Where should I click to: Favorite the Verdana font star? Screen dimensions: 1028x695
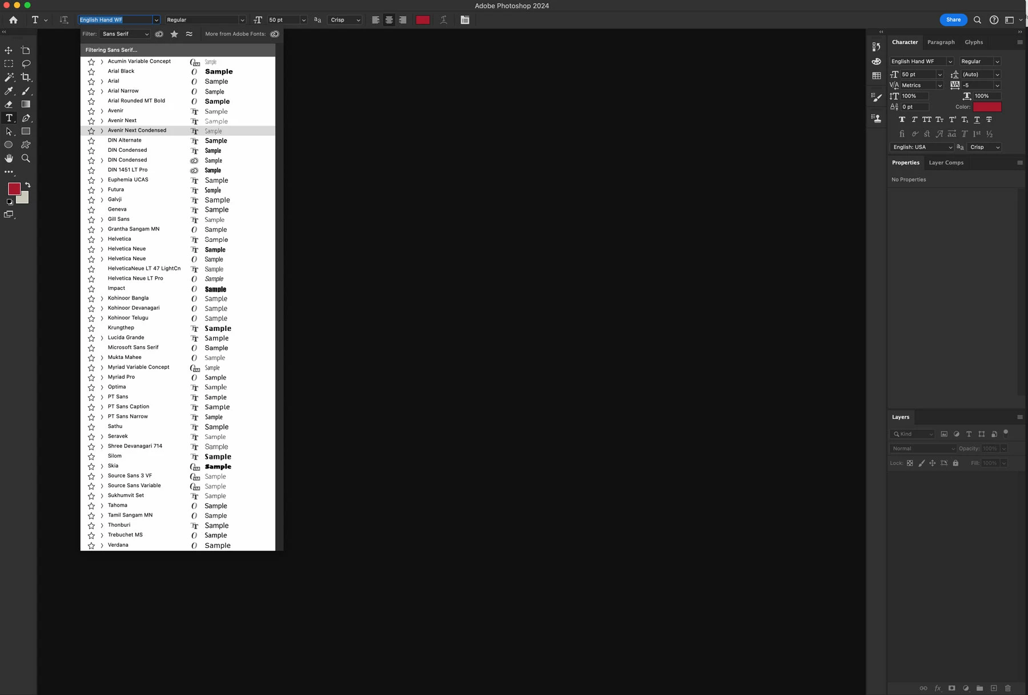click(91, 546)
